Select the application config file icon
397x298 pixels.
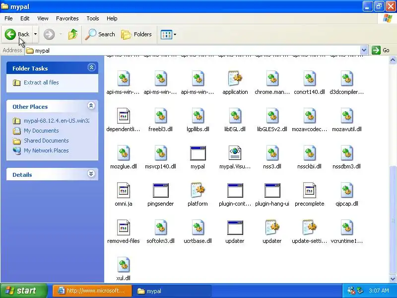point(235,78)
